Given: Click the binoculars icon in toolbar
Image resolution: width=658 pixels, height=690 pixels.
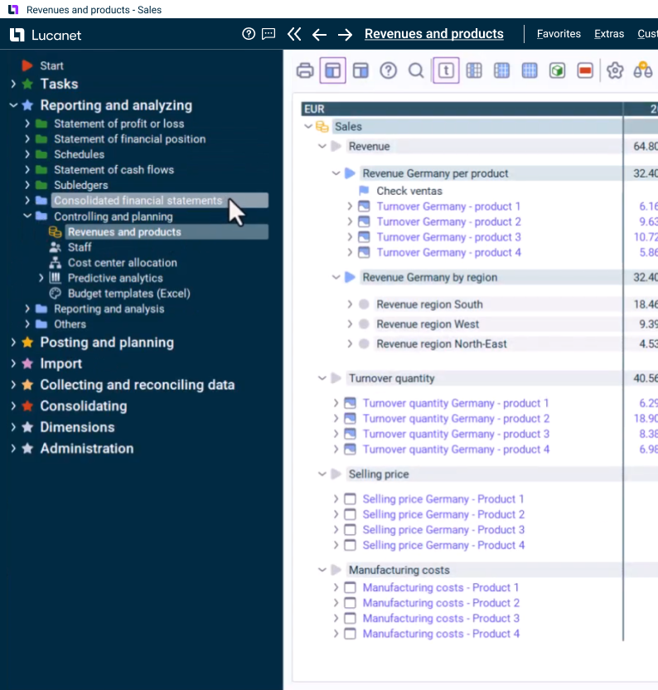Looking at the screenshot, I should click(642, 70).
